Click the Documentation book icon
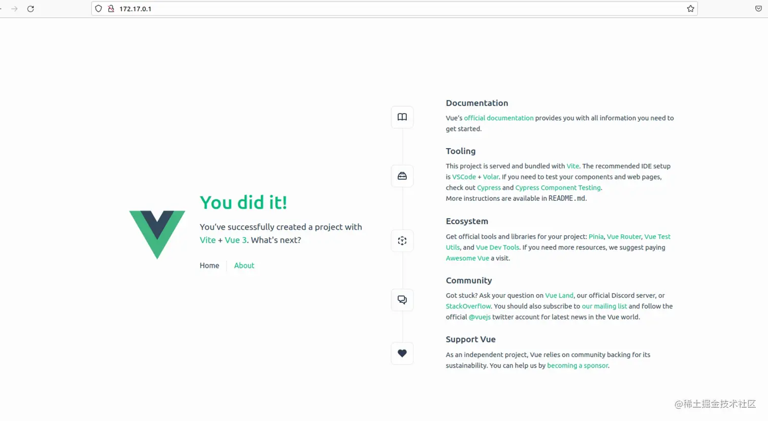This screenshot has height=421, width=768. point(402,117)
